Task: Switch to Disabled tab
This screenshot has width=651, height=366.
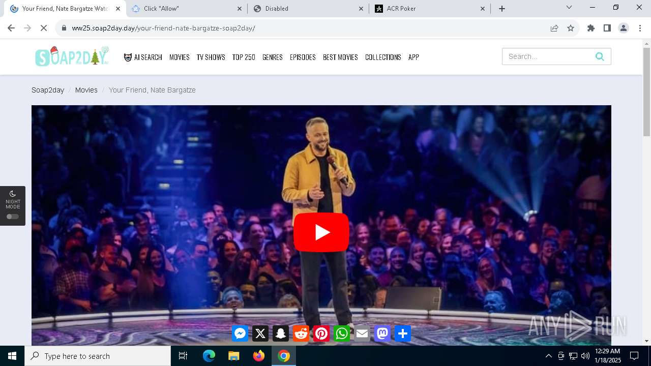Action: click(308, 9)
